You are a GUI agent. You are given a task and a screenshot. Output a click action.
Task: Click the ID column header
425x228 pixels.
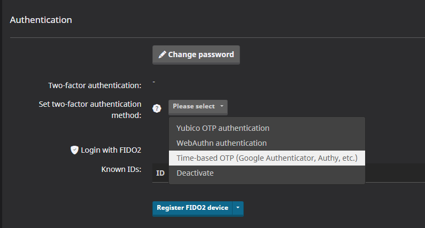pos(160,173)
